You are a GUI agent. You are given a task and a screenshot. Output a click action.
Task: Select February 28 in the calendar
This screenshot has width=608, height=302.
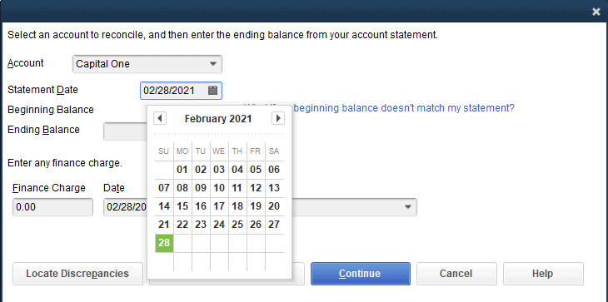tap(164, 243)
